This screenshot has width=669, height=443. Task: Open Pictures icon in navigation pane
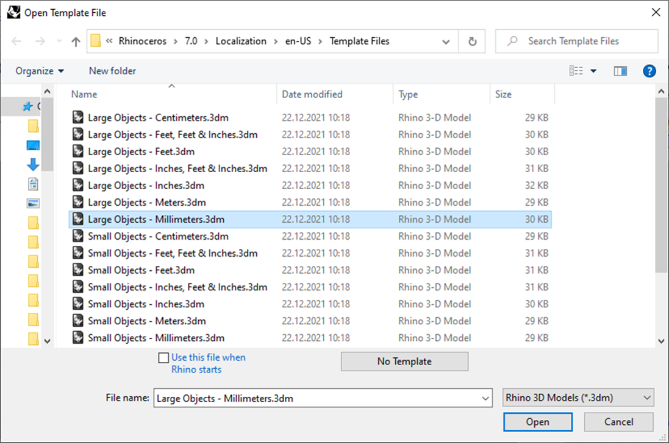(33, 203)
